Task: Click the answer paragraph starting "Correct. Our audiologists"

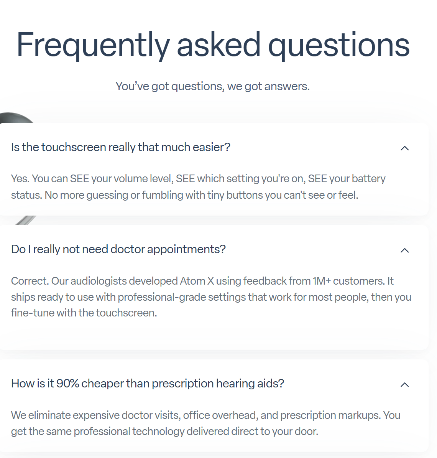Action: tap(211, 297)
